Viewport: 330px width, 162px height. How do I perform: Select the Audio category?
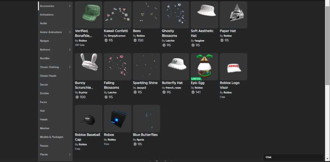[x=43, y=23]
